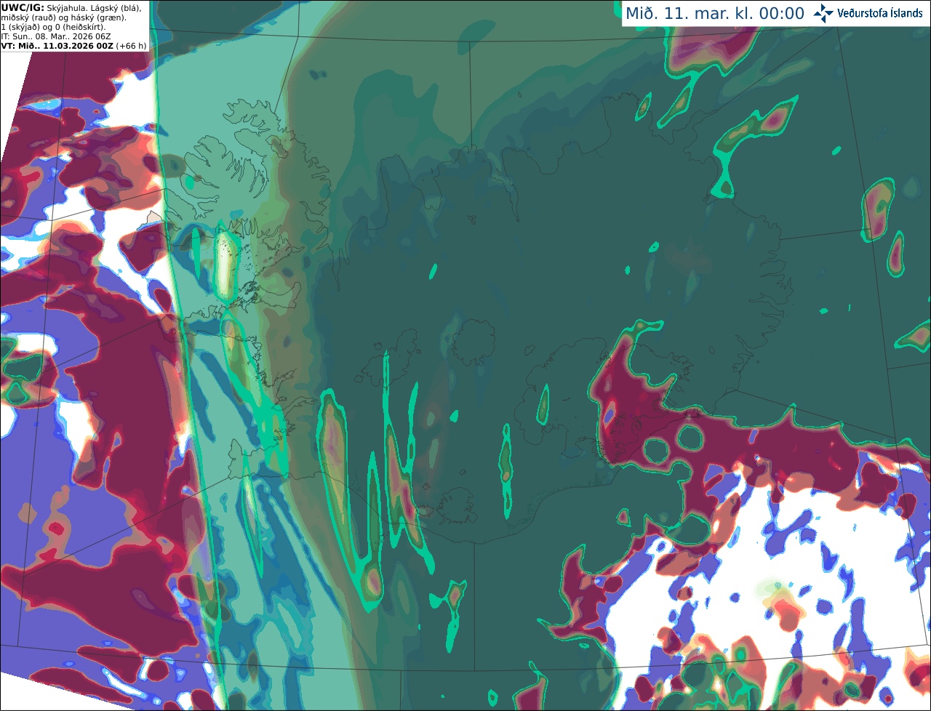Click the "VT: Mið.. 11.03.2026 00Z (+66 h)" line
931x711 pixels.
click(73, 45)
